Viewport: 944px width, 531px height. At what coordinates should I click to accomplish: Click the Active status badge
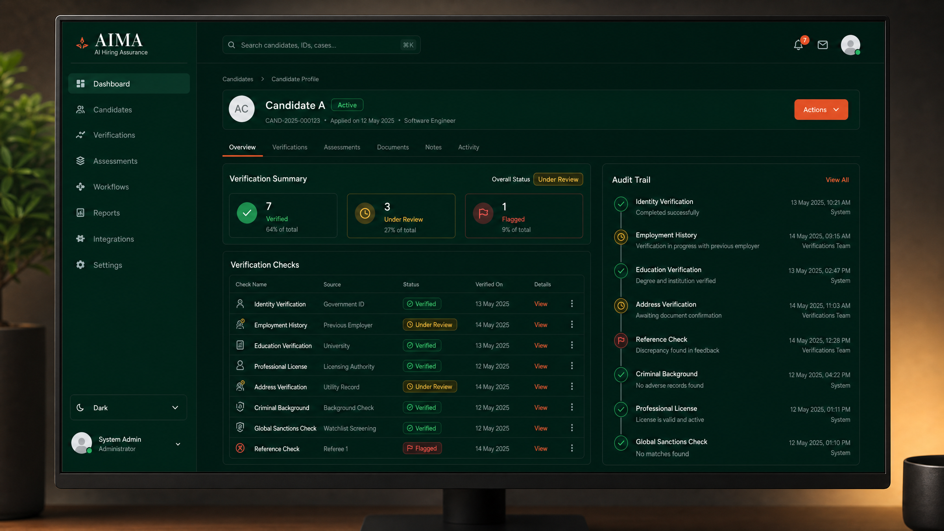tap(347, 105)
